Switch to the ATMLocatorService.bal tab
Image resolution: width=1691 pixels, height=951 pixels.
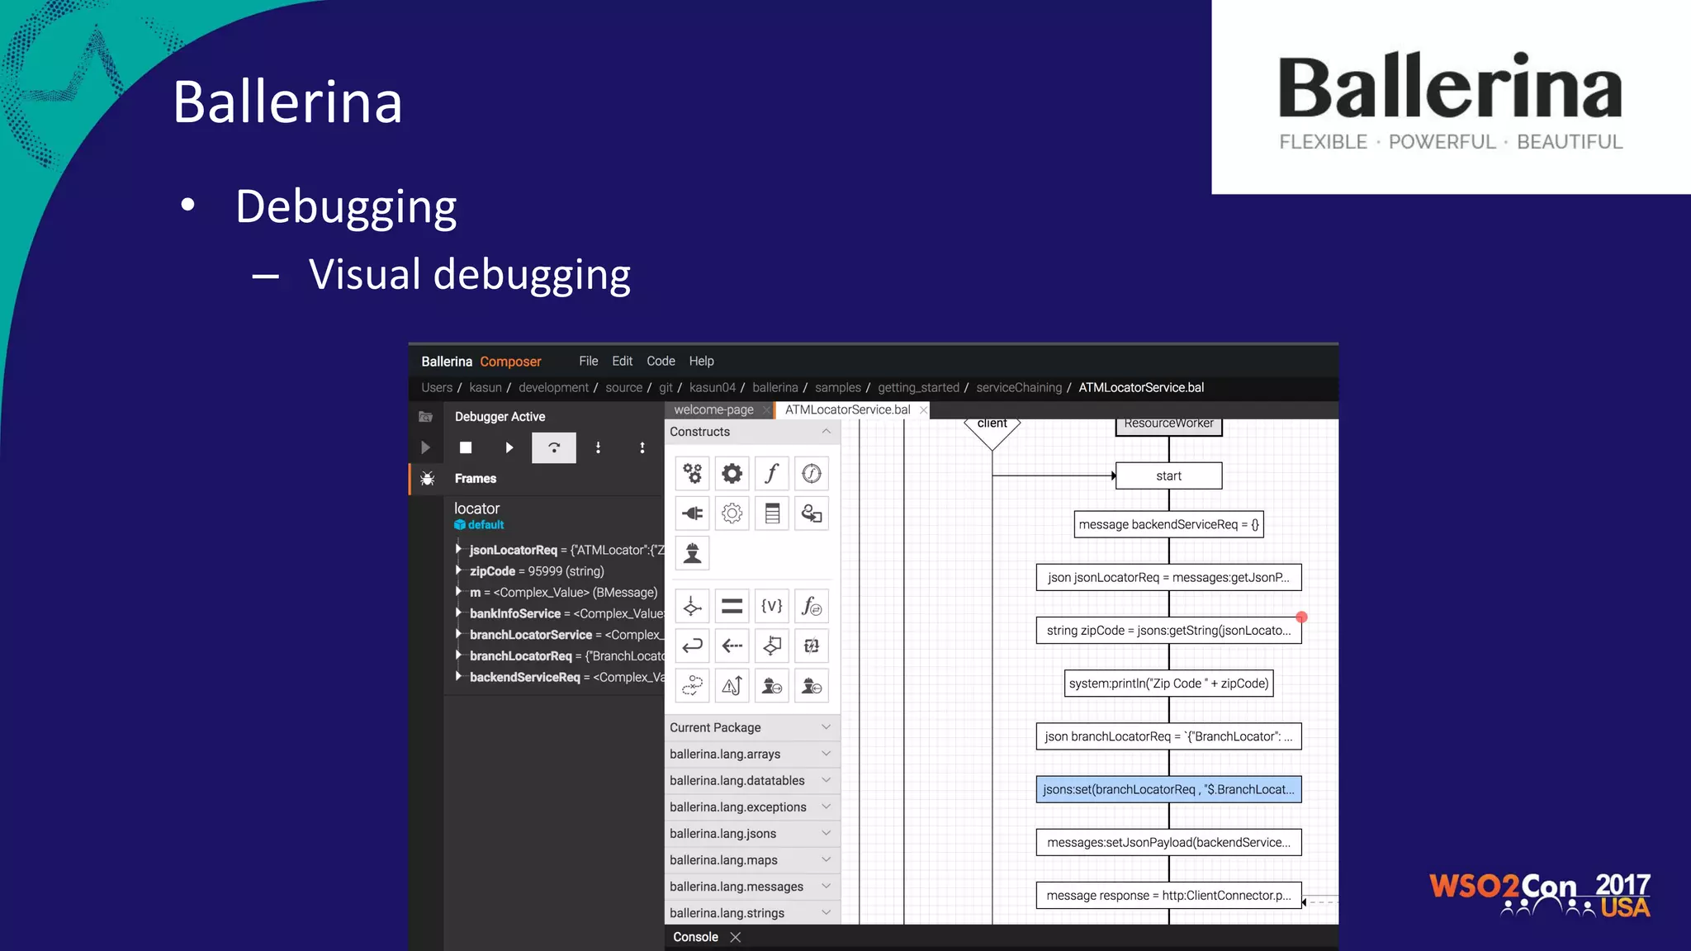point(847,409)
